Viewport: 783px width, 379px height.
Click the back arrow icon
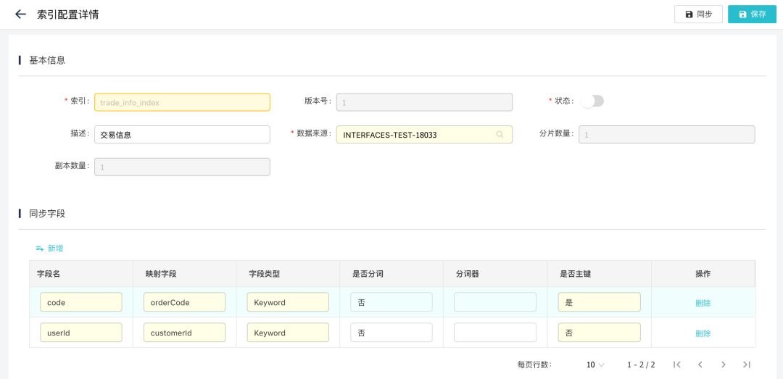tap(20, 14)
